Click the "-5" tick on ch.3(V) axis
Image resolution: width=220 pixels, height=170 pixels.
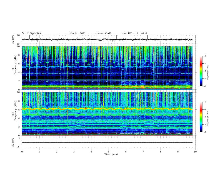19,147
